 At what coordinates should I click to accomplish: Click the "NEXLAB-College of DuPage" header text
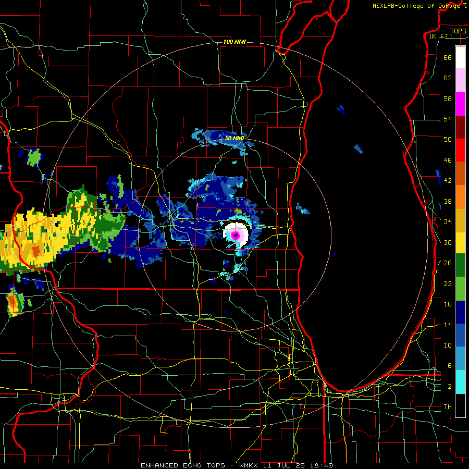click(x=416, y=6)
